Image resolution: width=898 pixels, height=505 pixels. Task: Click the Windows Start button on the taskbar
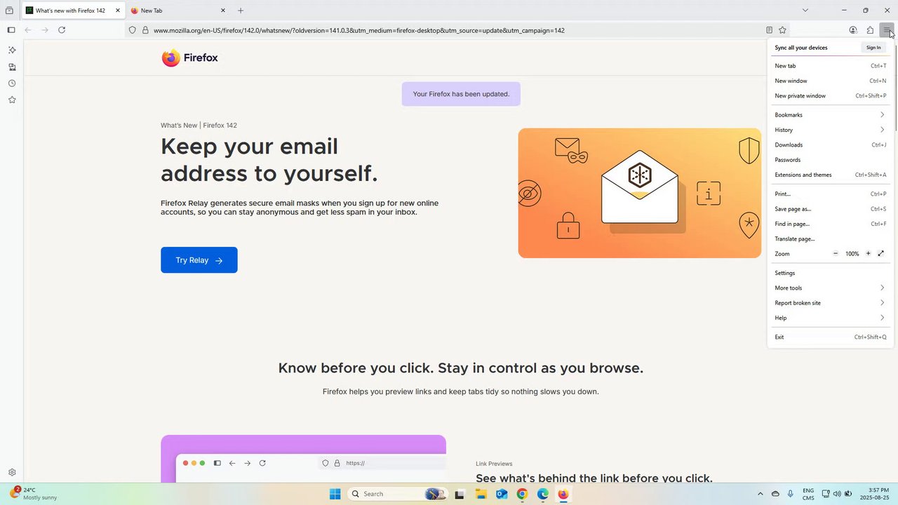335,494
